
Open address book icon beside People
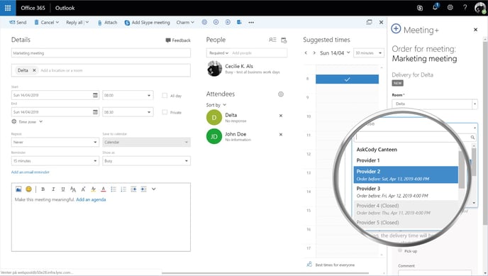click(x=272, y=40)
